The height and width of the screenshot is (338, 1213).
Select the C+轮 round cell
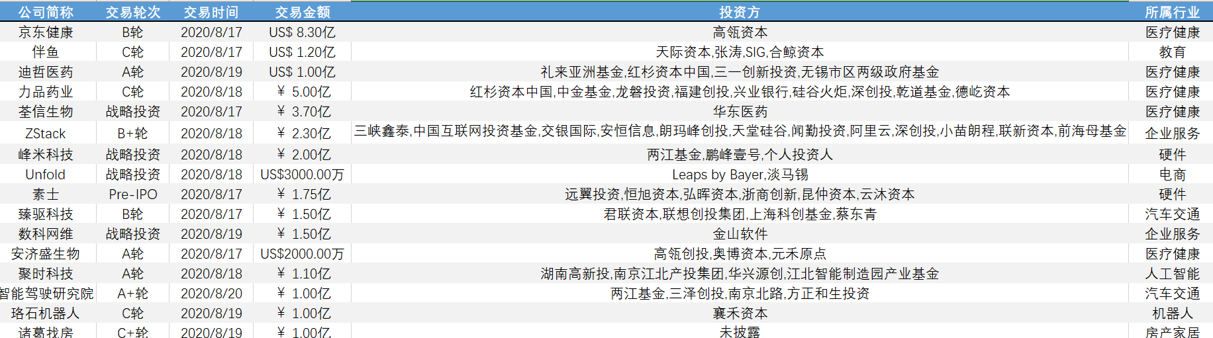tap(133, 331)
